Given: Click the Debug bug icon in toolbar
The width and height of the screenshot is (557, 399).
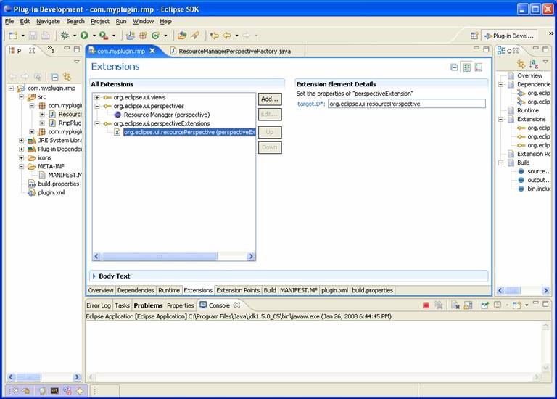Looking at the screenshot, I should 65,35.
